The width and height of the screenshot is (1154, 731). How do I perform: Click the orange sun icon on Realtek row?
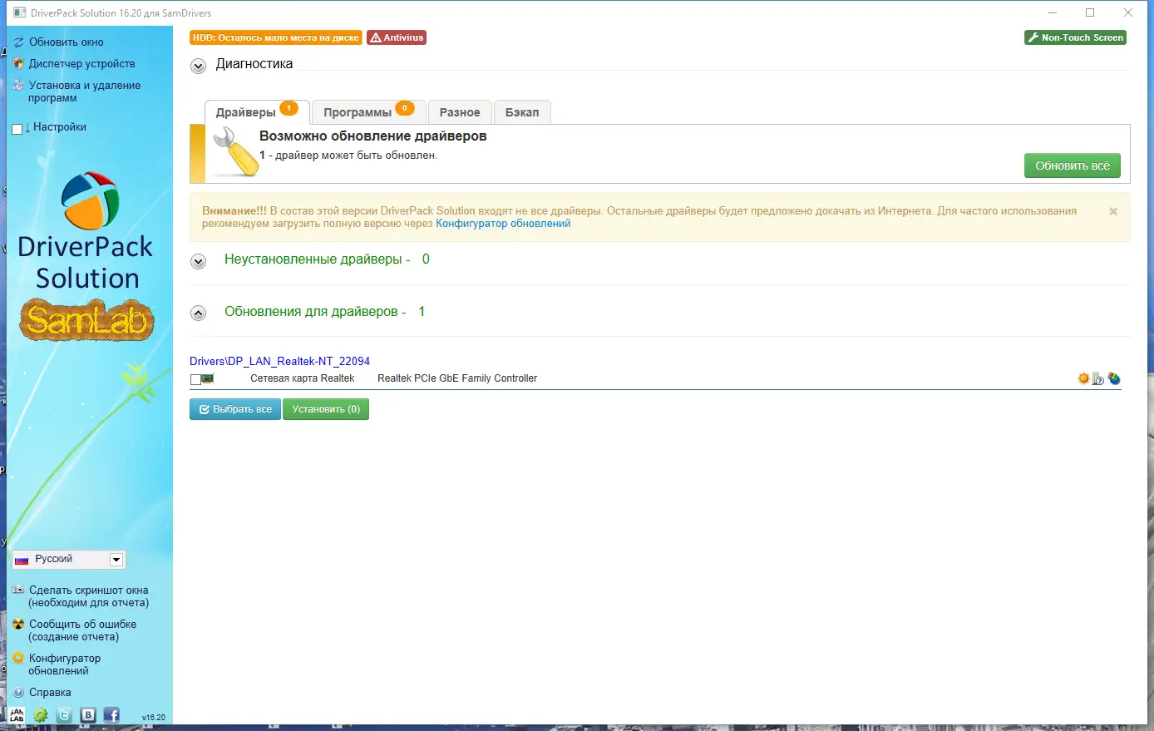[x=1083, y=378]
